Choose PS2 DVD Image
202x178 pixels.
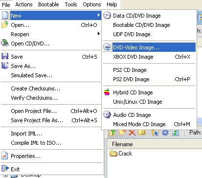(x=149, y=79)
